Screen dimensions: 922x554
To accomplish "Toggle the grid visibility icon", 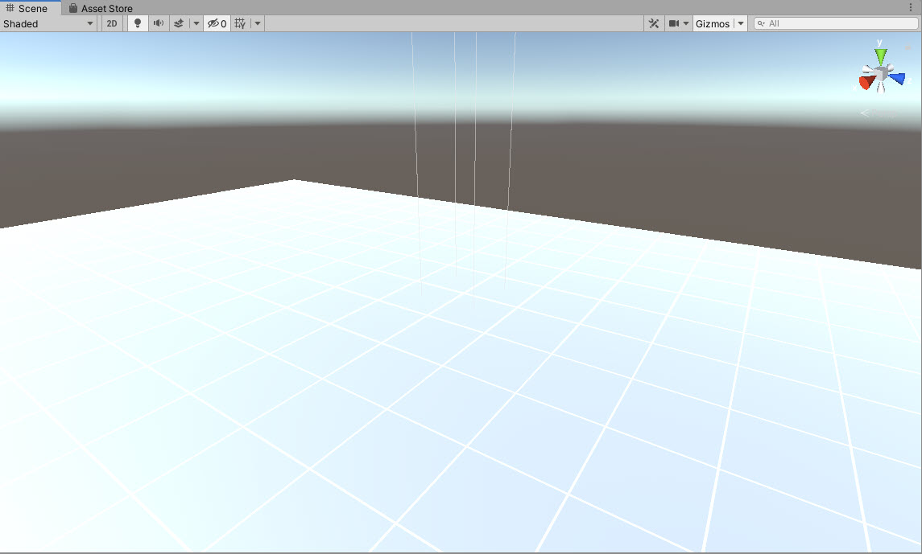I will pyautogui.click(x=240, y=23).
